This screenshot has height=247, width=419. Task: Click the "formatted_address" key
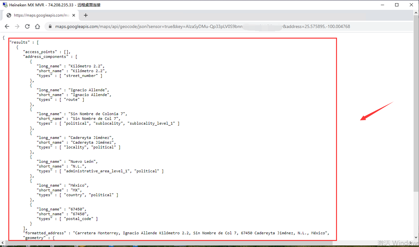pos(45,233)
